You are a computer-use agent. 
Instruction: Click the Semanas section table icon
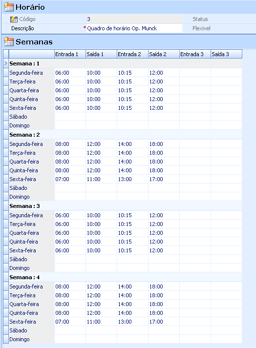[9, 41]
